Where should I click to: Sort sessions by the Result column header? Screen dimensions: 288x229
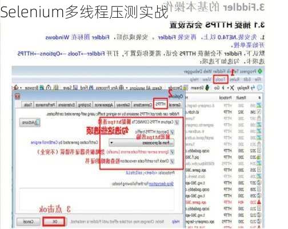[241, 98]
